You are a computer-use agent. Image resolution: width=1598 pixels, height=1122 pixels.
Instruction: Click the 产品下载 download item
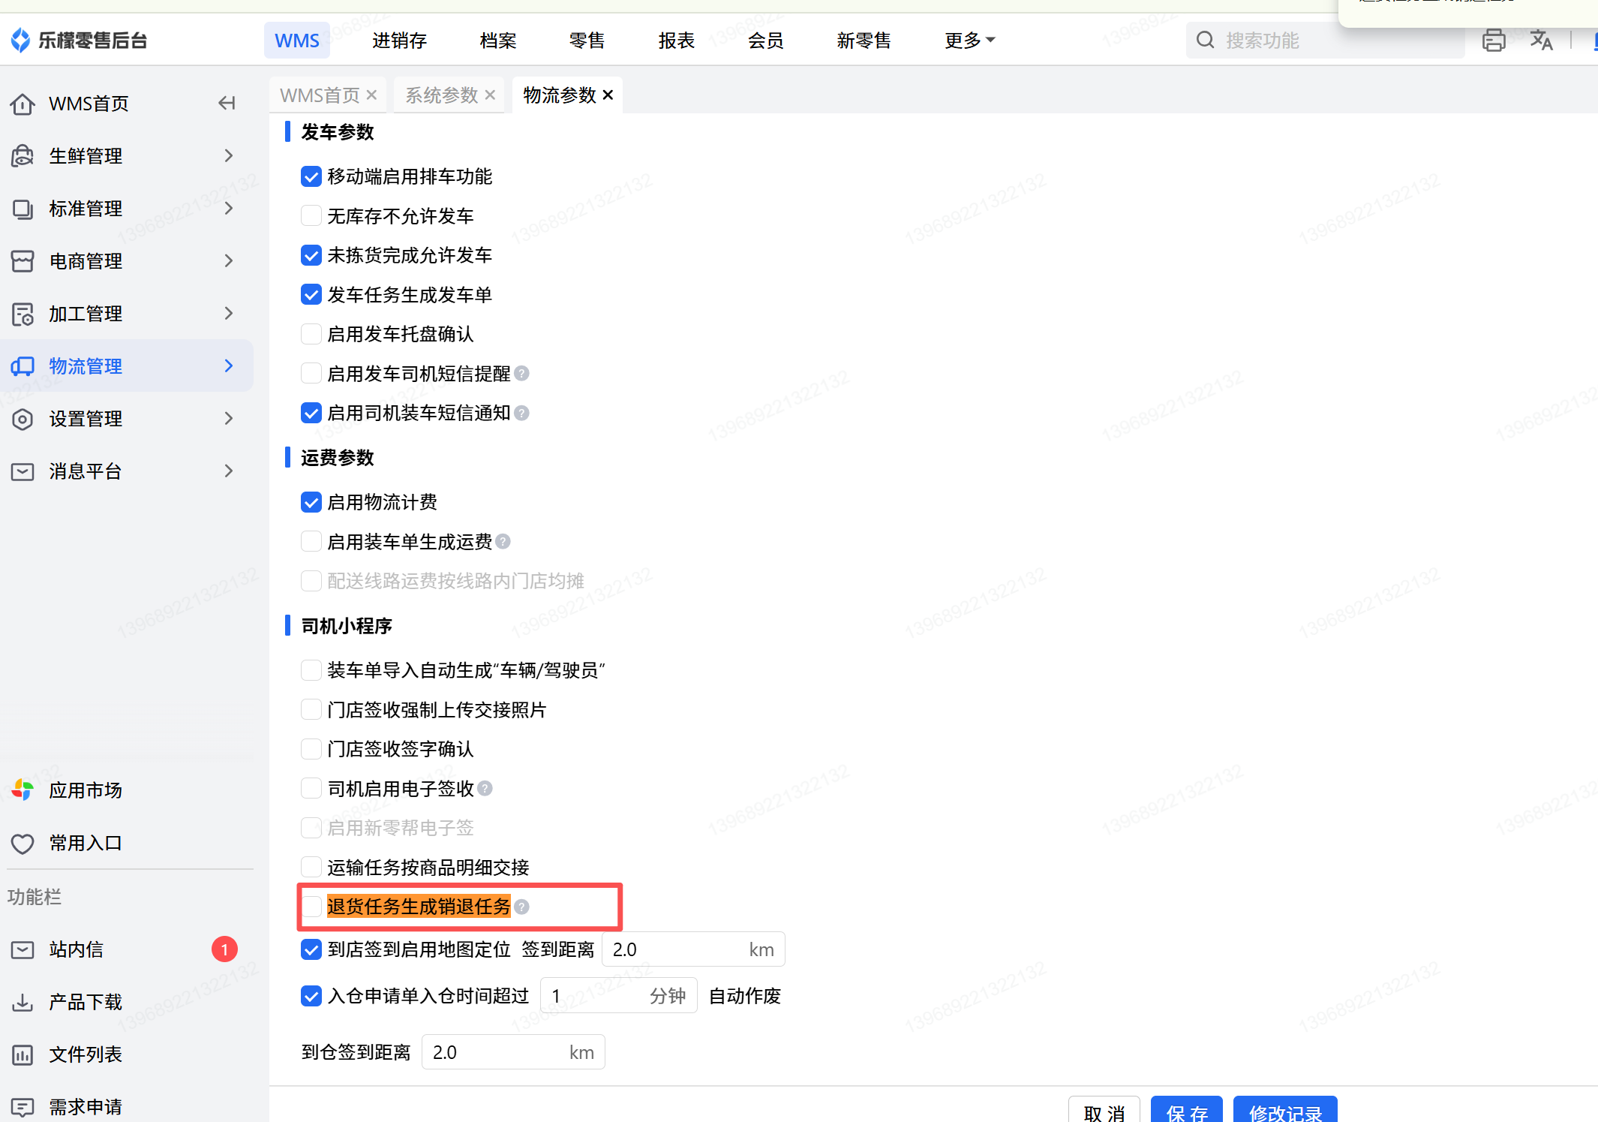coord(85,1002)
